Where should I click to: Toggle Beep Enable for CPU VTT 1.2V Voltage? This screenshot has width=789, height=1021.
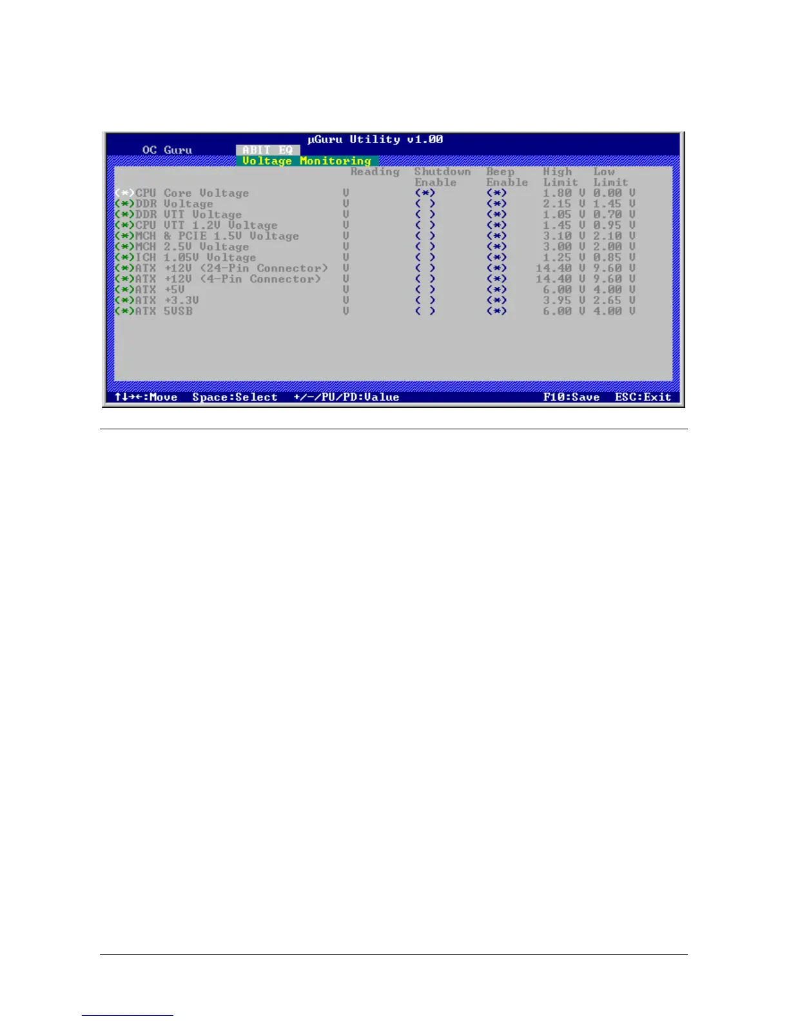coord(496,226)
